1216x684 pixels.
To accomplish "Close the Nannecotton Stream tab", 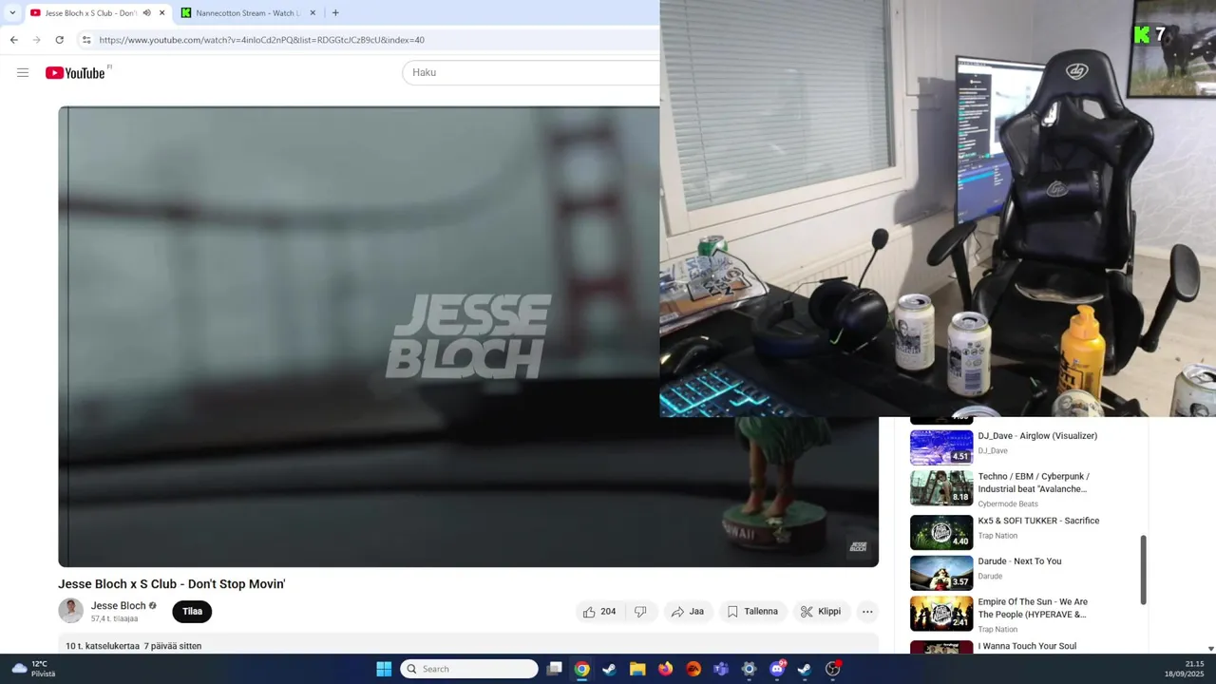I will tap(313, 13).
